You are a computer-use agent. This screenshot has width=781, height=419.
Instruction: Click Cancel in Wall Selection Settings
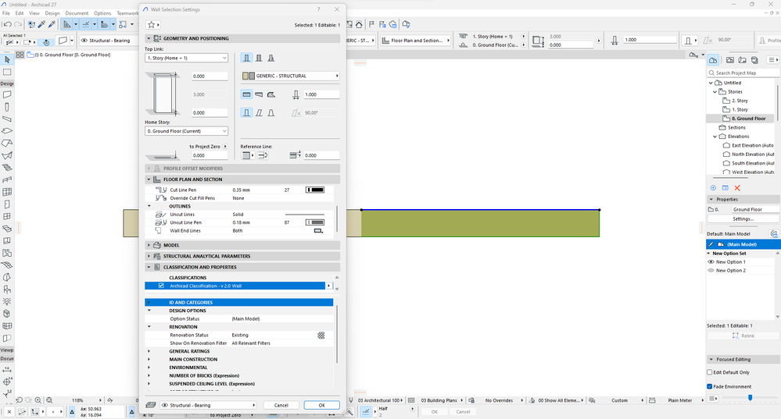(x=281, y=405)
